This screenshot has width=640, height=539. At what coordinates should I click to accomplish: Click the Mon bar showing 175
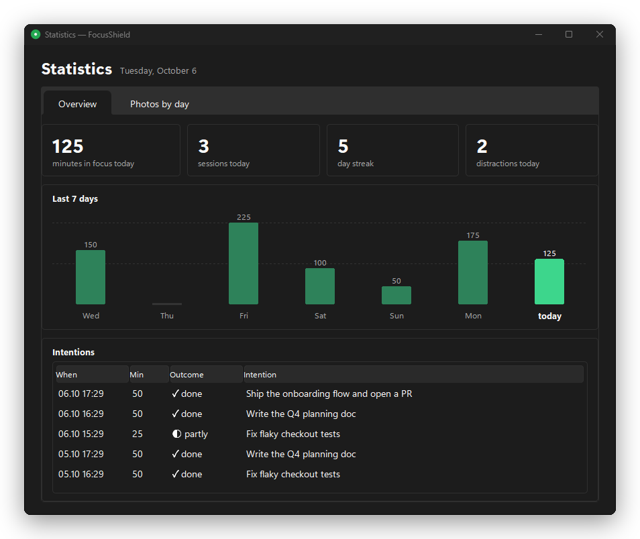[x=473, y=273]
